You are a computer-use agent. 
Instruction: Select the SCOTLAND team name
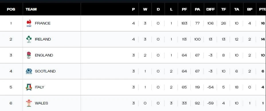[45, 71]
